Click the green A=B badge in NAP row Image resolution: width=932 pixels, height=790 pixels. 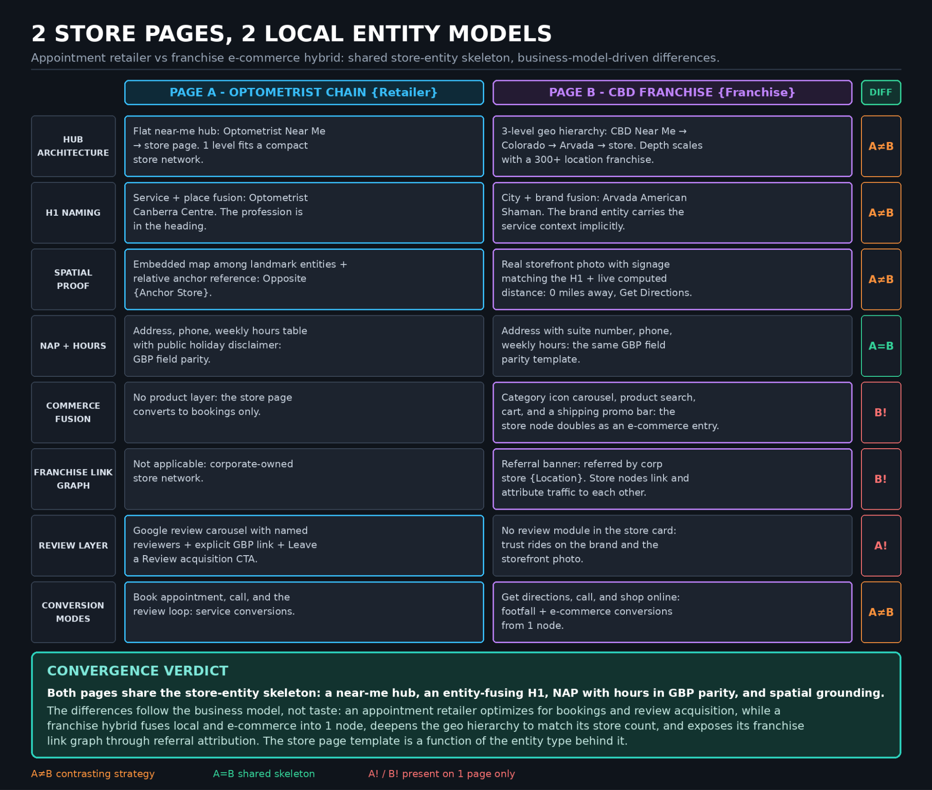click(881, 346)
